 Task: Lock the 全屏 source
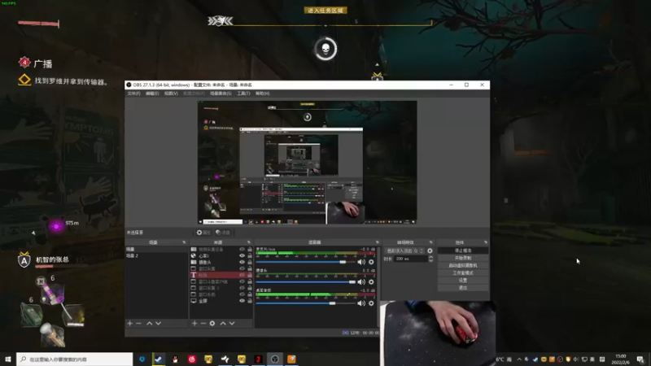[250, 301]
